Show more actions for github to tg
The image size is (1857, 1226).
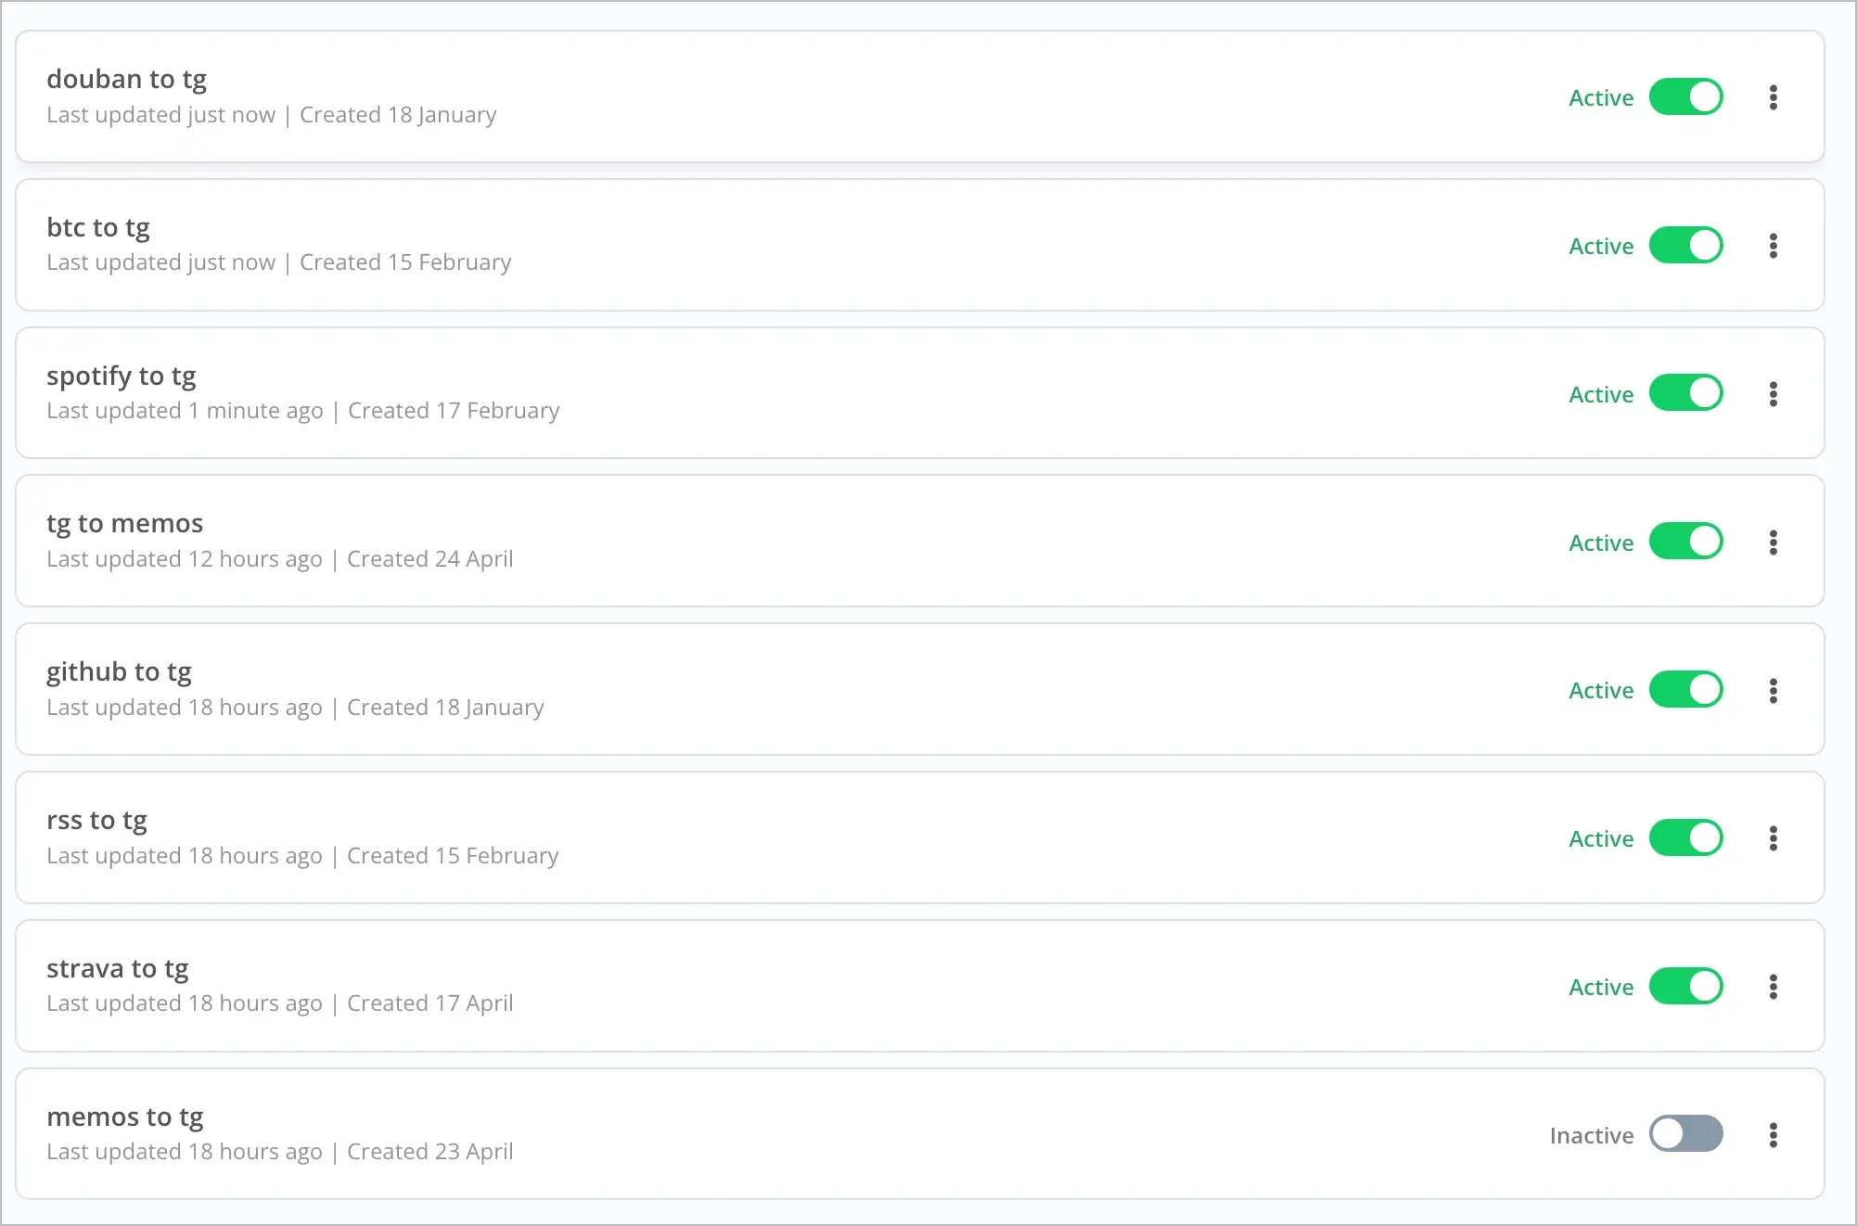1773,691
